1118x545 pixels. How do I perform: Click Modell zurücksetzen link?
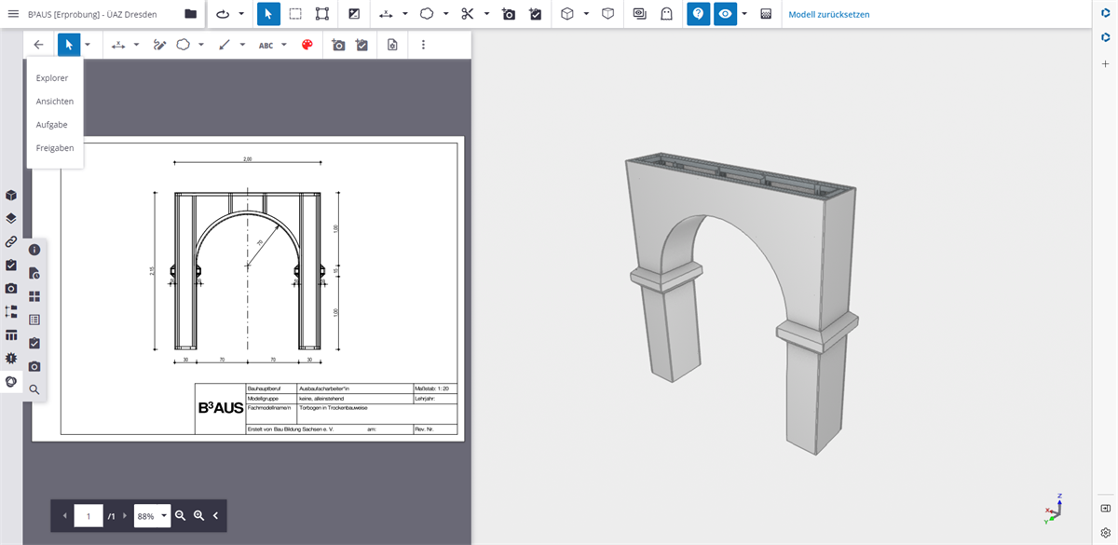(828, 14)
